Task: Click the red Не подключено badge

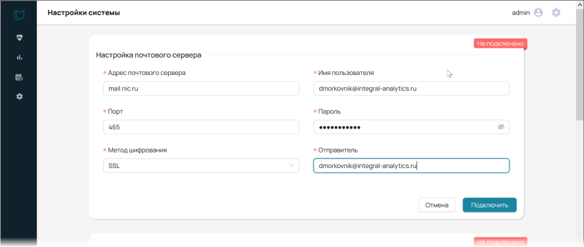Action: pos(500,44)
